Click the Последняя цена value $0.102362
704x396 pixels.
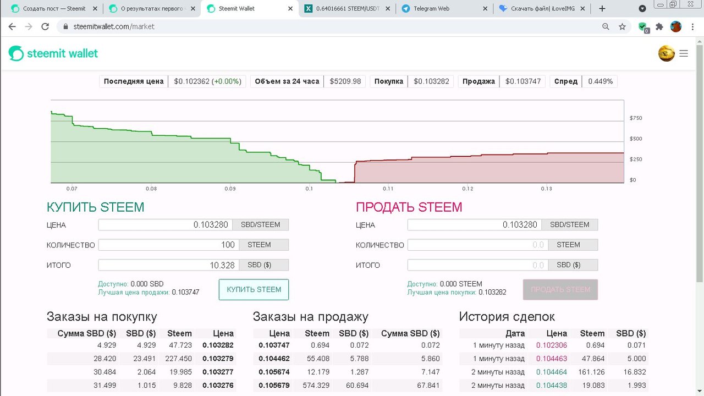[x=192, y=81]
